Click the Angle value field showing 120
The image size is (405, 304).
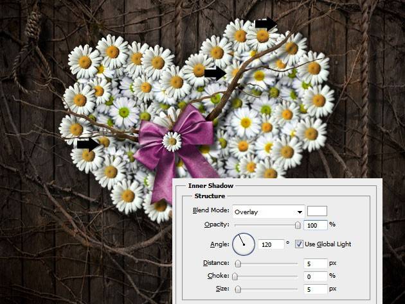tap(271, 244)
